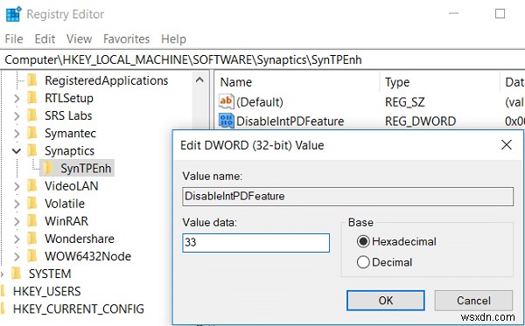Viewport: 525px width, 326px height.
Task: Click the SYSTEM folder icon
Action: coord(16,274)
